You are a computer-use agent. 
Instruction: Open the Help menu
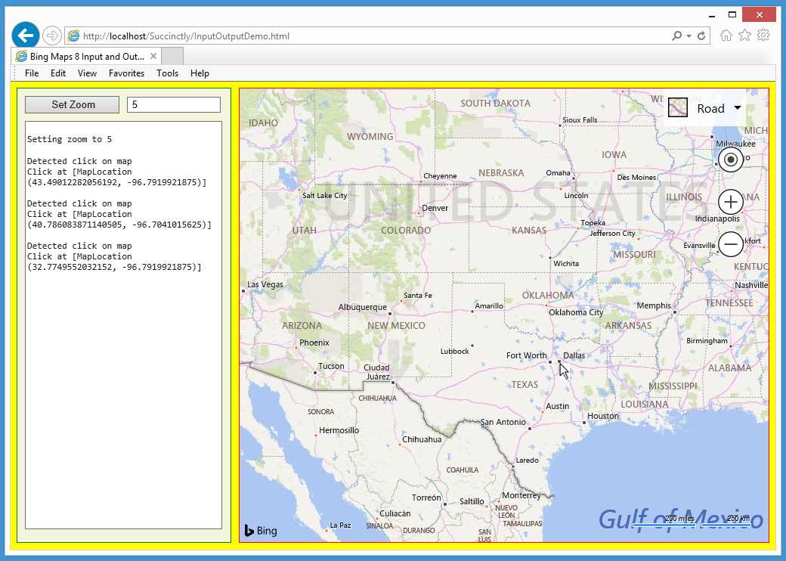pyautogui.click(x=200, y=73)
